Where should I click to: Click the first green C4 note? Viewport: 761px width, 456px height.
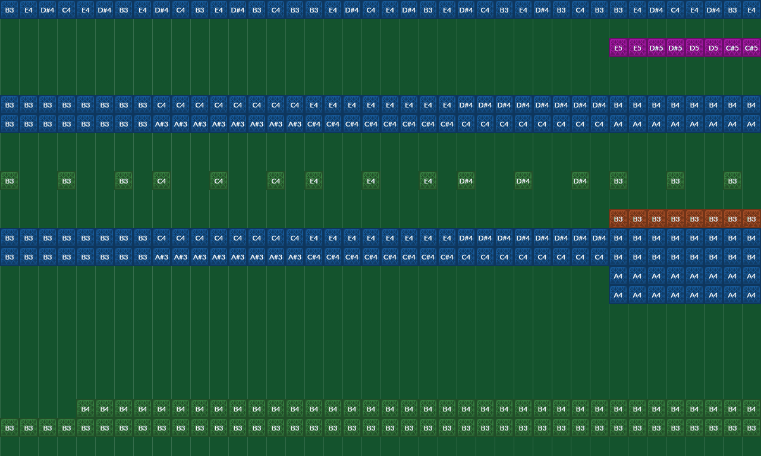(x=162, y=181)
